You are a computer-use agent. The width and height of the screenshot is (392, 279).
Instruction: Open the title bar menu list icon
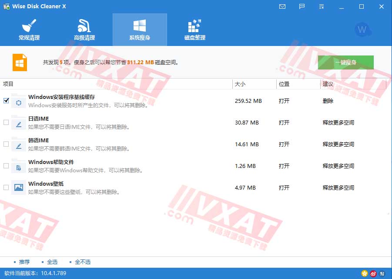pyautogui.click(x=322, y=7)
